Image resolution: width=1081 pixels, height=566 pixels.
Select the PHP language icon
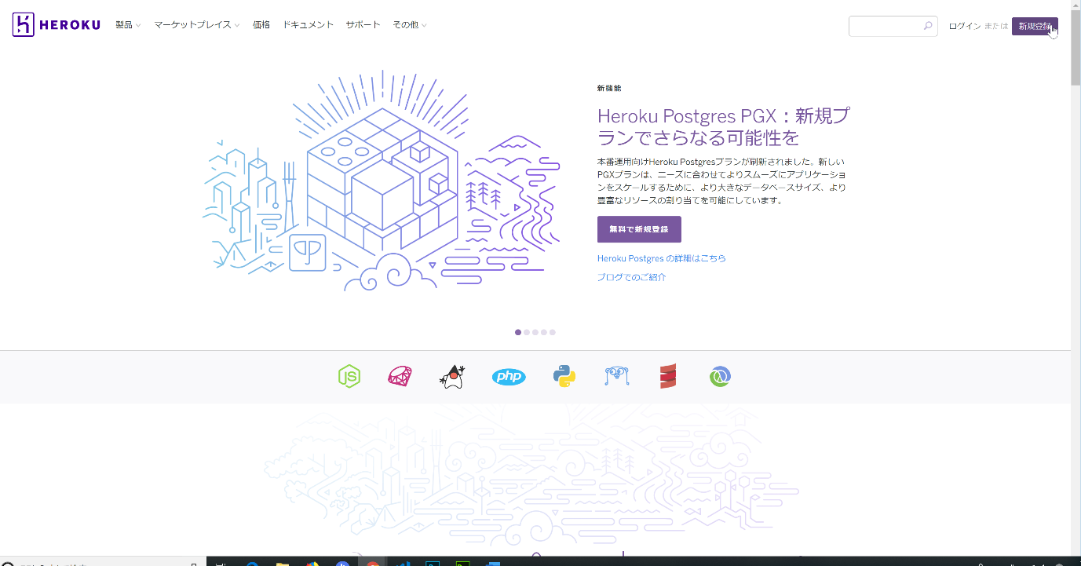(509, 377)
